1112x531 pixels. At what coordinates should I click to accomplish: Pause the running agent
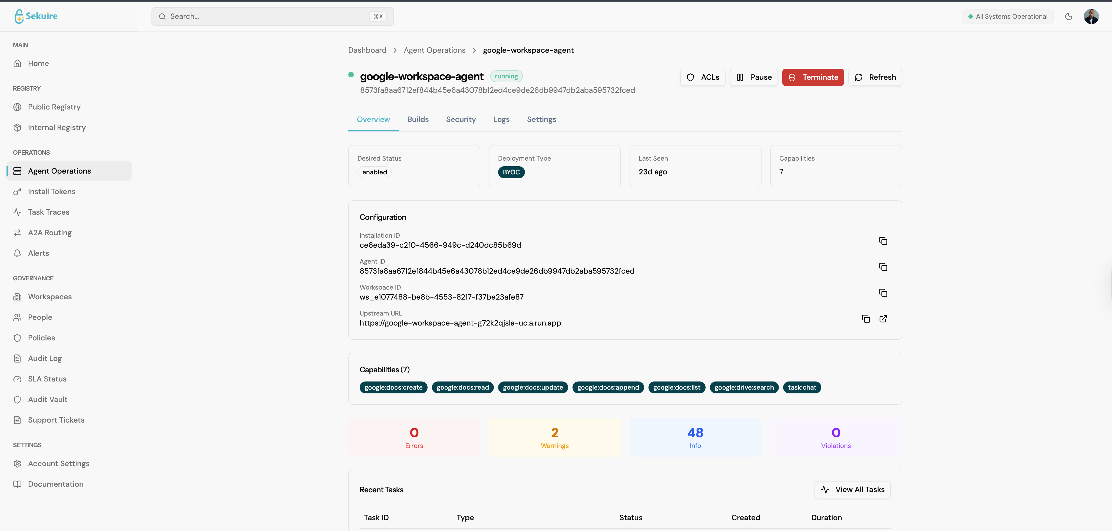coord(754,77)
